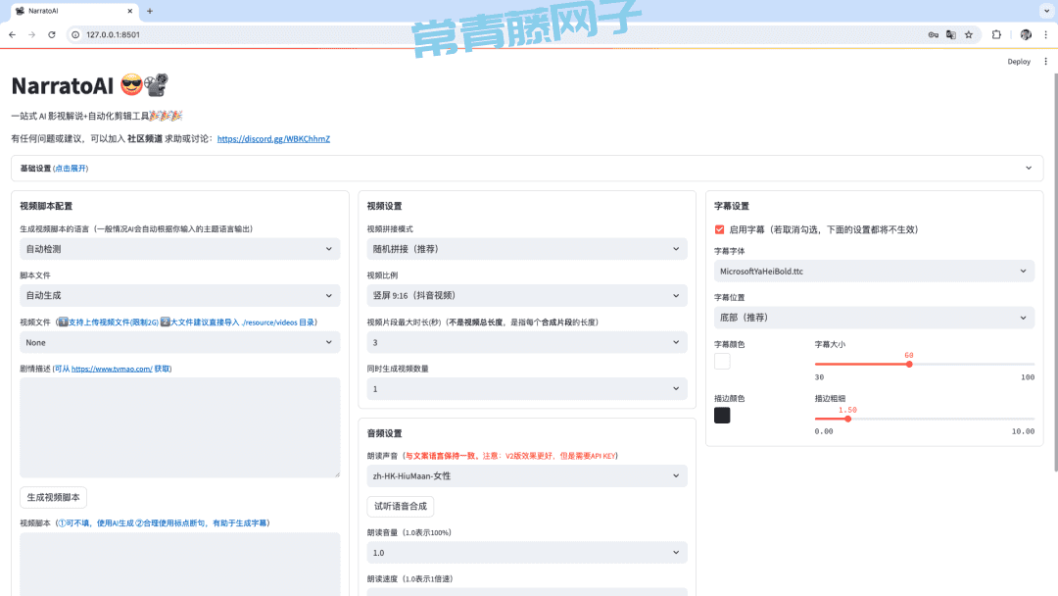This screenshot has width=1058, height=596.
Task: Open the tvmao.com link
Action: [x=112, y=369]
